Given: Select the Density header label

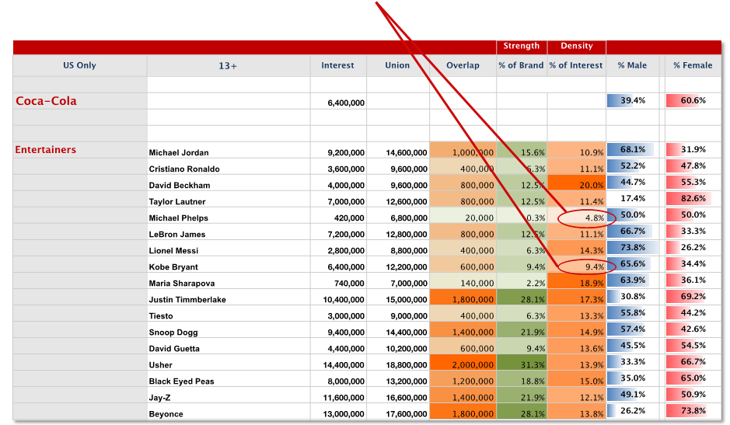Looking at the screenshot, I should pos(576,46).
